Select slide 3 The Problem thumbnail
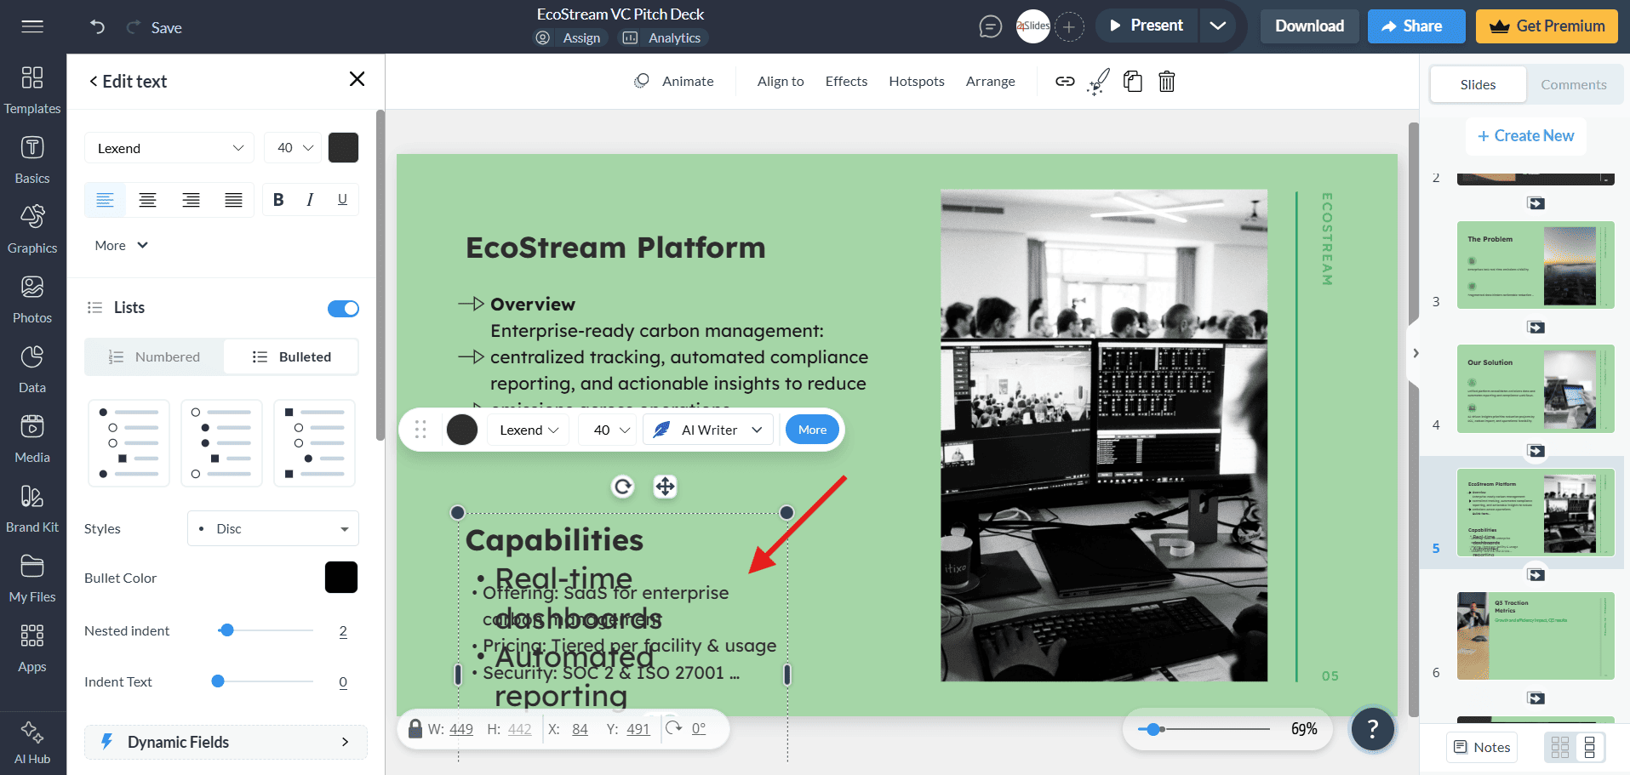 click(x=1536, y=265)
